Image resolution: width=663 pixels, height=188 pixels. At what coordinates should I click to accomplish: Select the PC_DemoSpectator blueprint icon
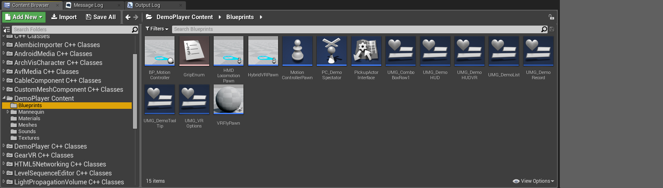(x=331, y=51)
